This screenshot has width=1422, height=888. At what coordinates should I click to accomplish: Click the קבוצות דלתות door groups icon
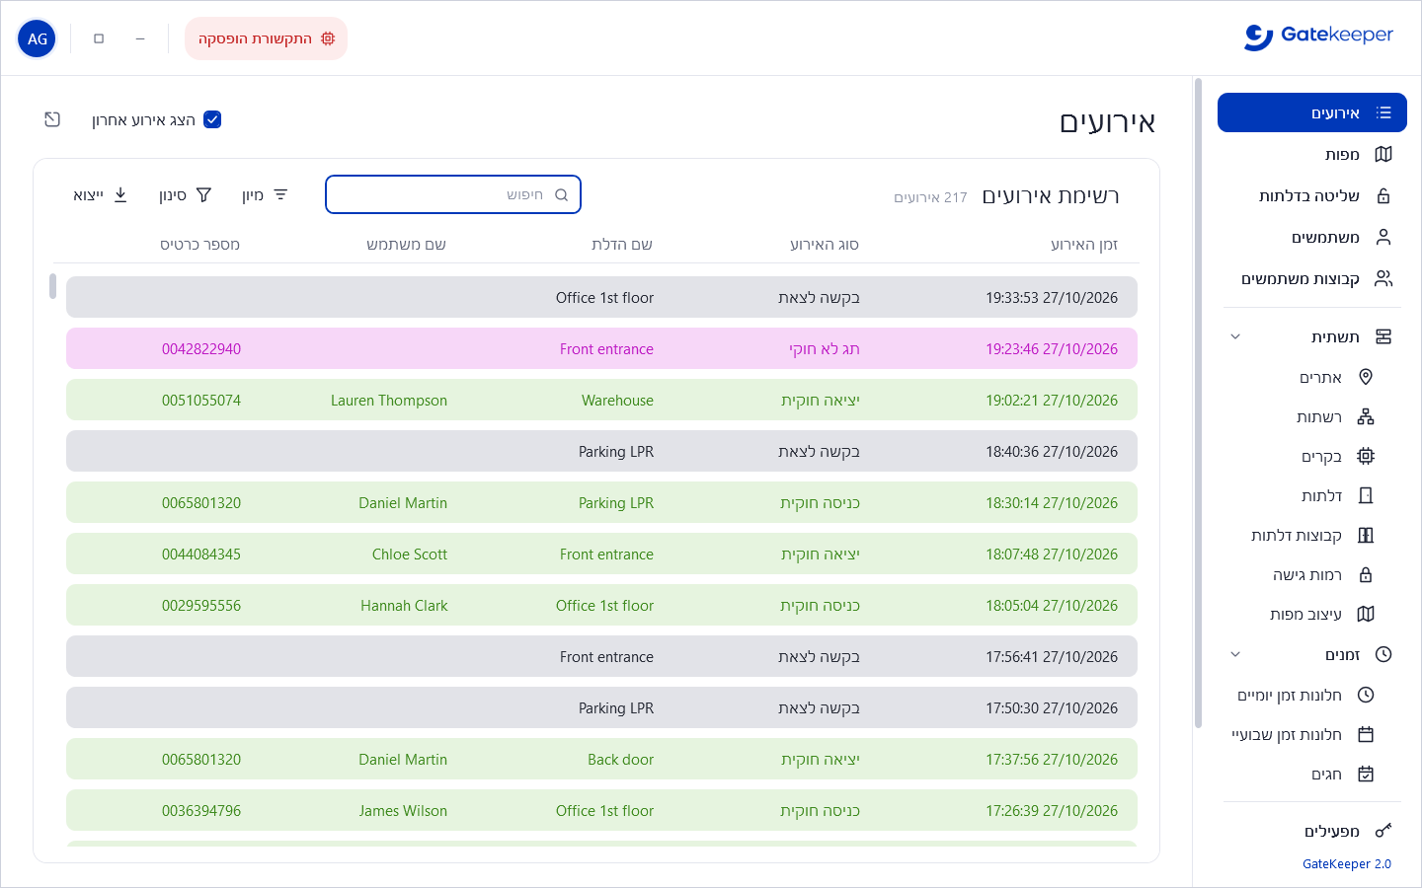(1366, 535)
